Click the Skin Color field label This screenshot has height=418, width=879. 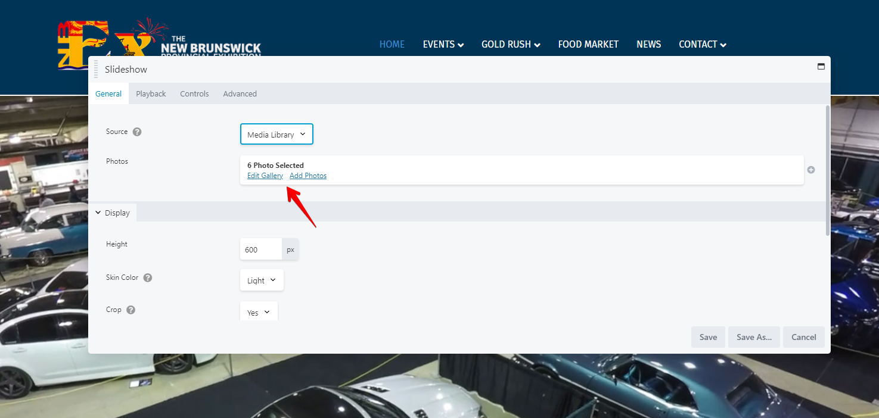click(122, 277)
